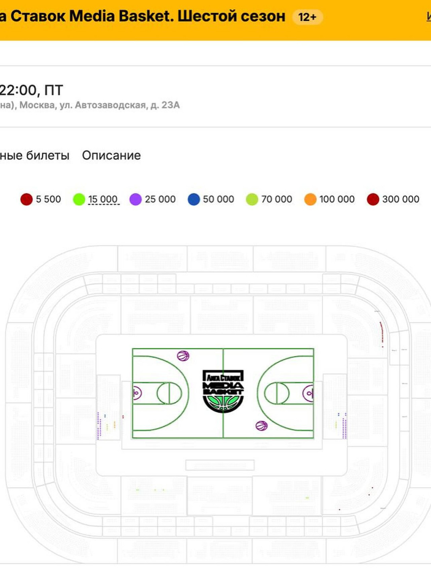The width and height of the screenshot is (431, 571).
Task: Pick the 70 000 price swatch
Action: (252, 199)
